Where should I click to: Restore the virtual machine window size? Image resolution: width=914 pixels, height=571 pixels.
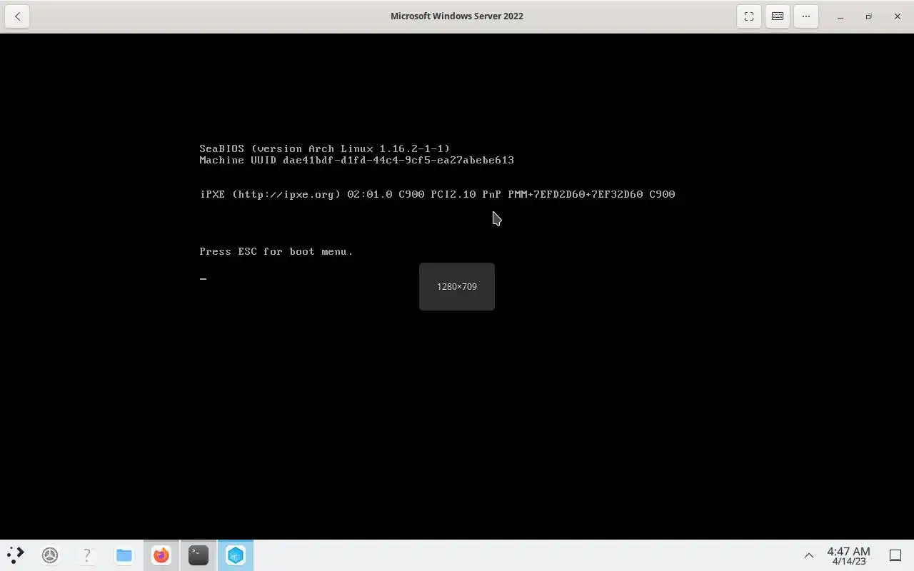click(x=869, y=16)
